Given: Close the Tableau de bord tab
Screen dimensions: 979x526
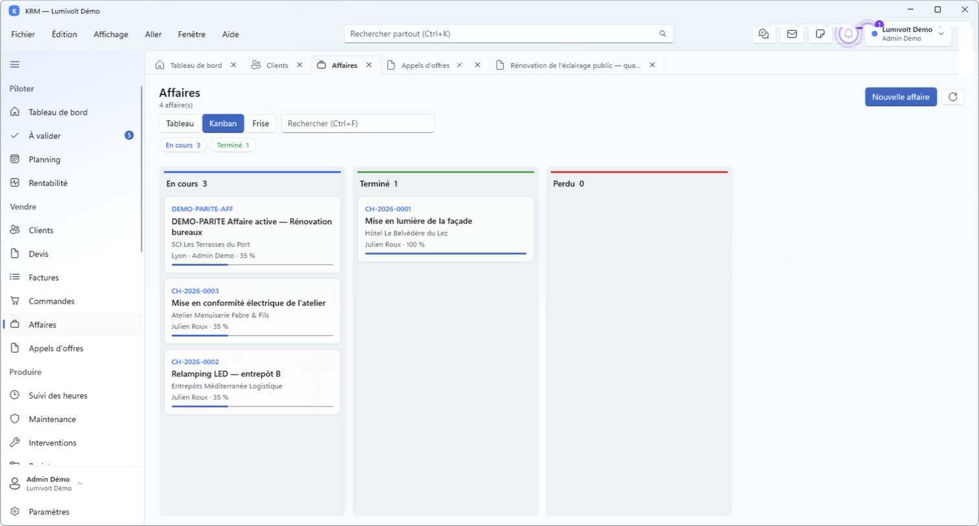Looking at the screenshot, I should coord(233,65).
